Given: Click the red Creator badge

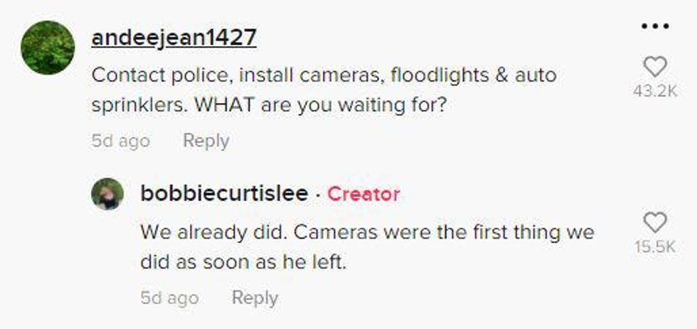Looking at the screenshot, I should (363, 193).
